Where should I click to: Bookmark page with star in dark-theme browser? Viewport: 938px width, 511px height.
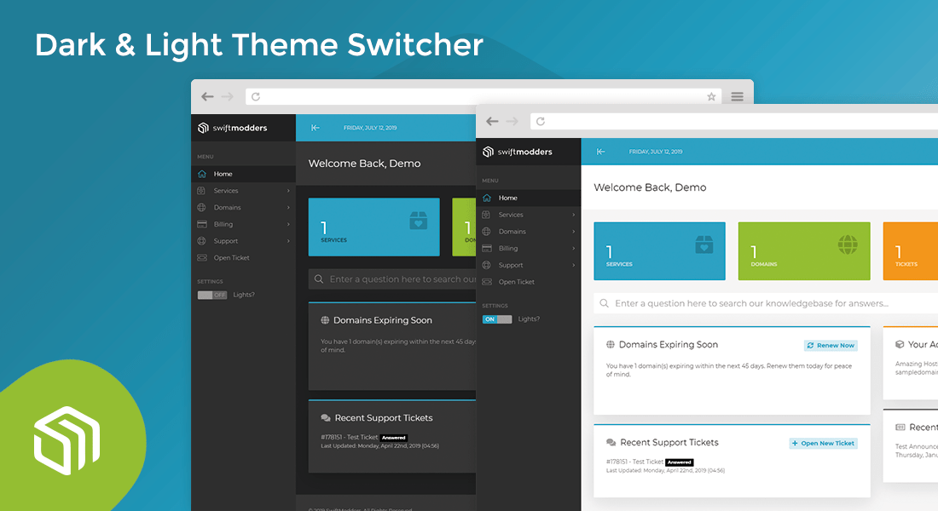[711, 97]
